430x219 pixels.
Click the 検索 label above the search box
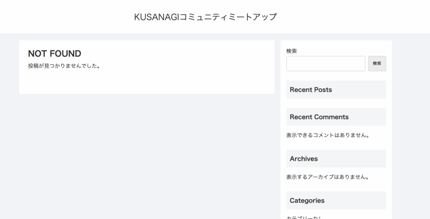(291, 51)
